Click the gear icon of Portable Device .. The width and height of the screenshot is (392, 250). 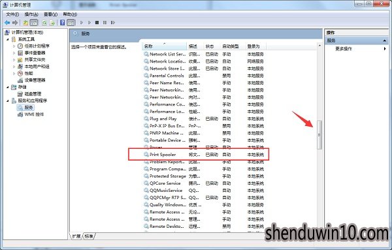[146, 140]
